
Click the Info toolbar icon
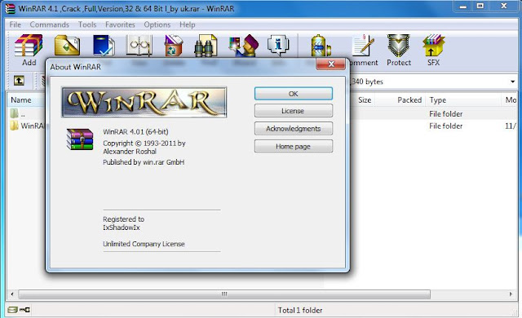(278, 45)
